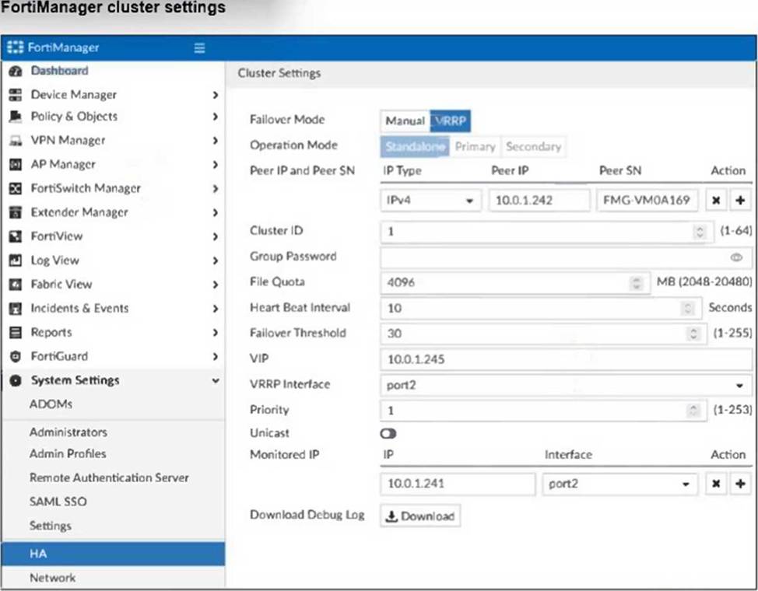Add a new peer row with plus
Screen dimensions: 758x591
(739, 200)
